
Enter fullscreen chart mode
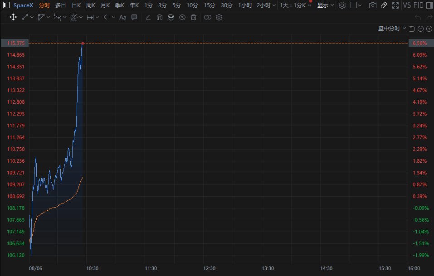(x=395, y=5)
